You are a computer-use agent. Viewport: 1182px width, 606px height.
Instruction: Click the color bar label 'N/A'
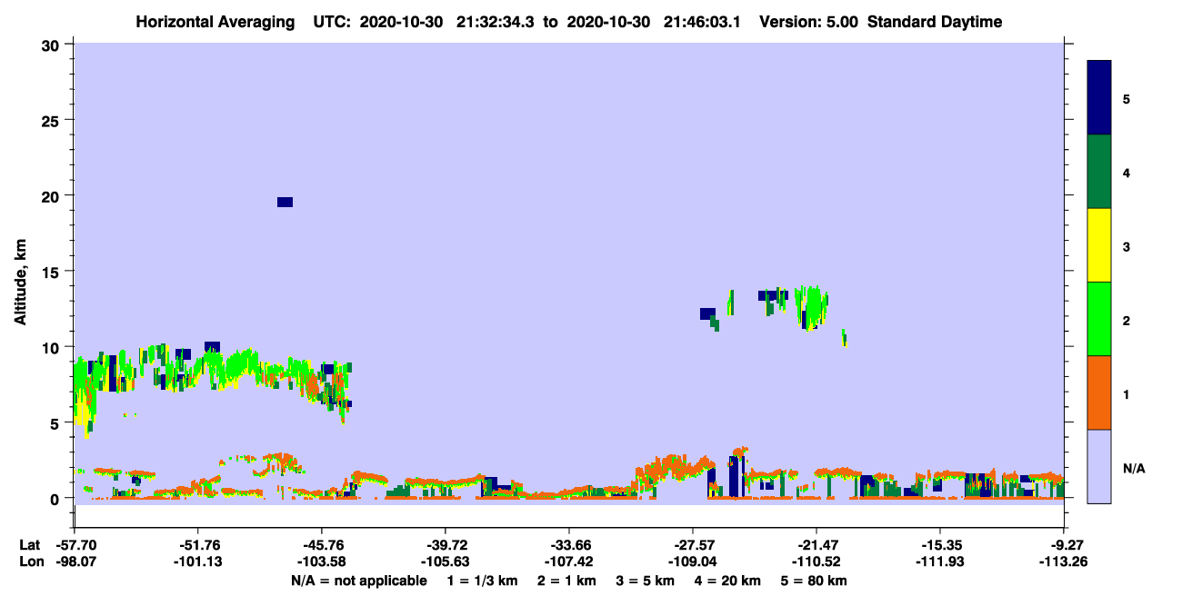click(1133, 468)
